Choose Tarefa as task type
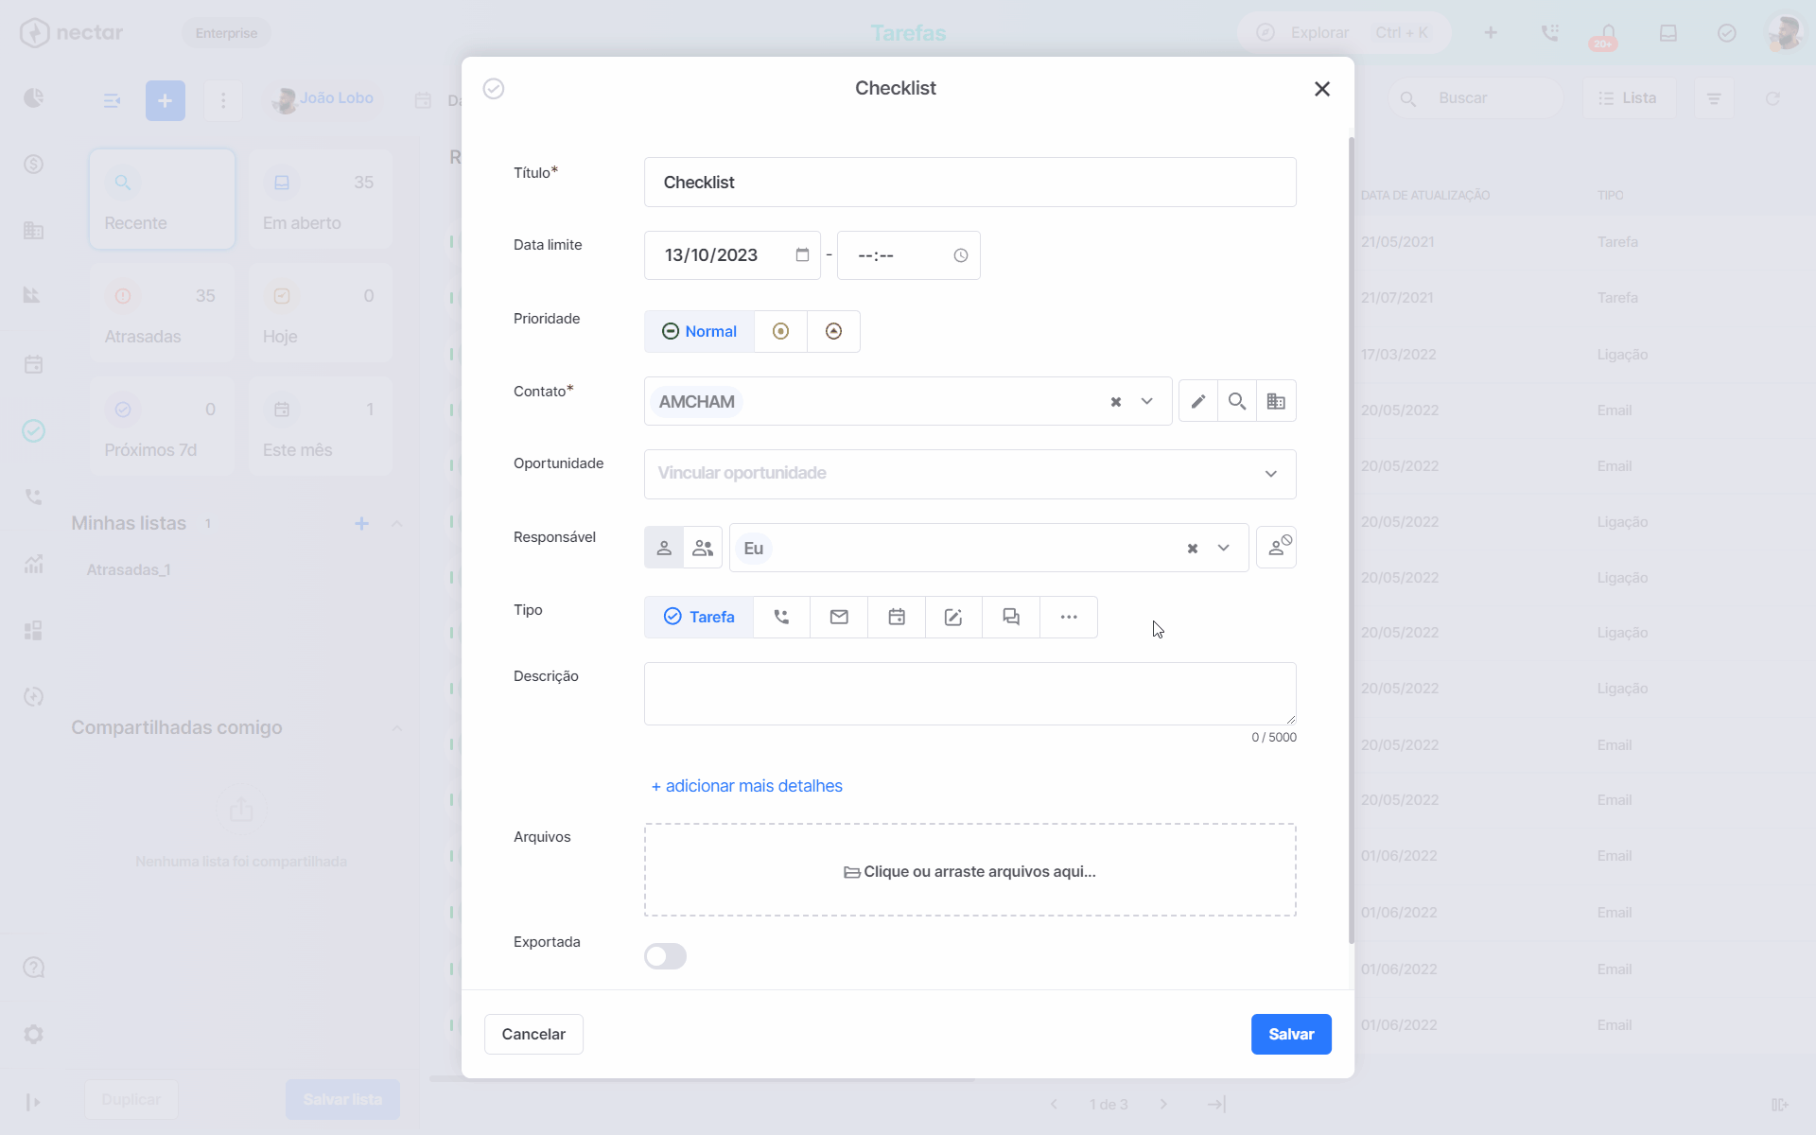This screenshot has height=1135, width=1816. [x=699, y=618]
